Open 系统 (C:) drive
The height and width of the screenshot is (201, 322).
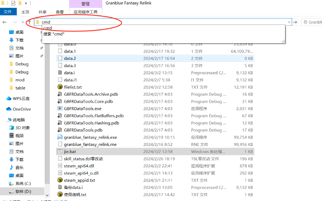[20, 184]
